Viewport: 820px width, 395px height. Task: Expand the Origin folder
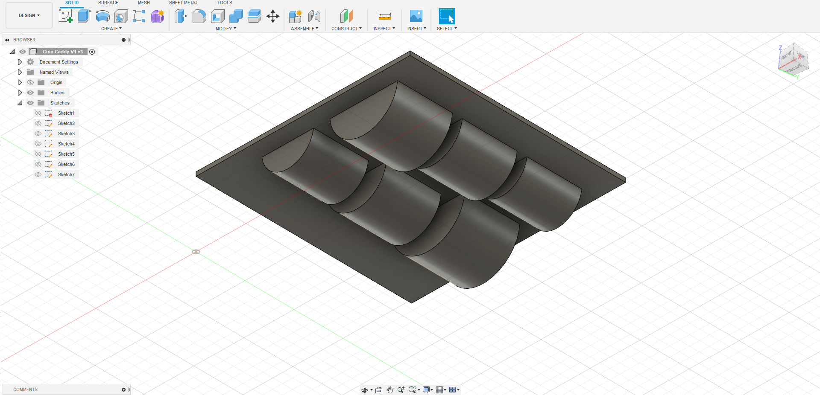[20, 82]
